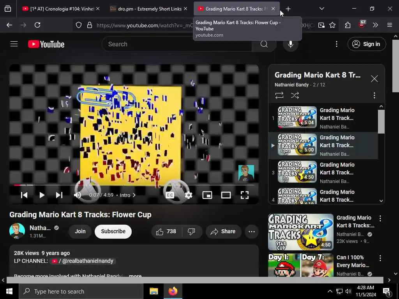Like the video with 738 likes
The image size is (399, 299).
166,231
